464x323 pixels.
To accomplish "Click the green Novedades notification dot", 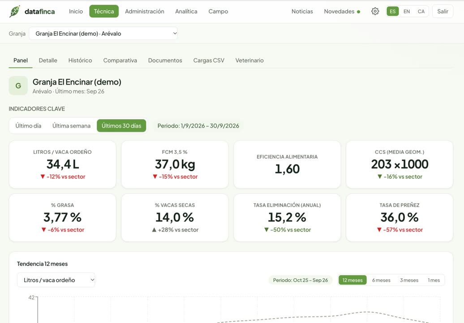I will click(359, 12).
